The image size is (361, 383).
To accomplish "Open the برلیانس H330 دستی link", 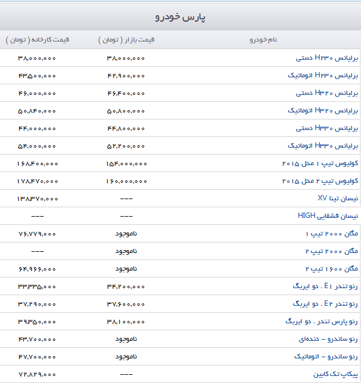I will (327, 128).
